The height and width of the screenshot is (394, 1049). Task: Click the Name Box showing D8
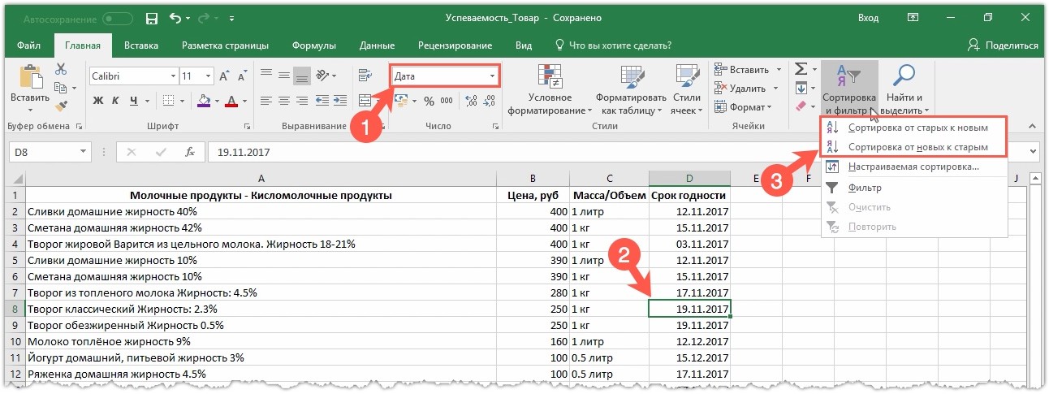pyautogui.click(x=51, y=152)
